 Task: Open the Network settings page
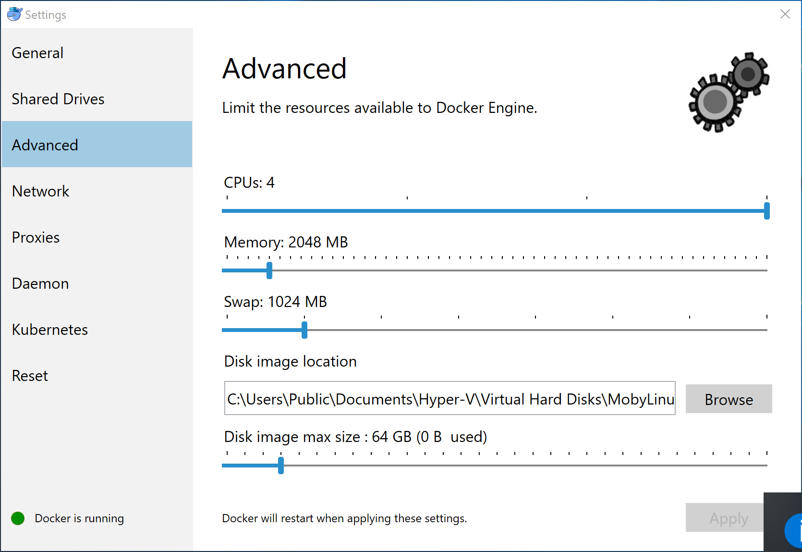41,191
